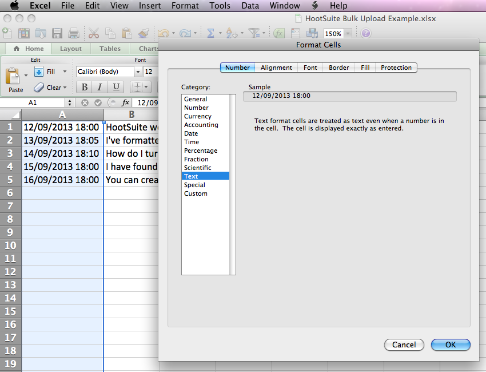The height and width of the screenshot is (372, 486).
Task: Toggle Bold formatting
Action: [84, 87]
